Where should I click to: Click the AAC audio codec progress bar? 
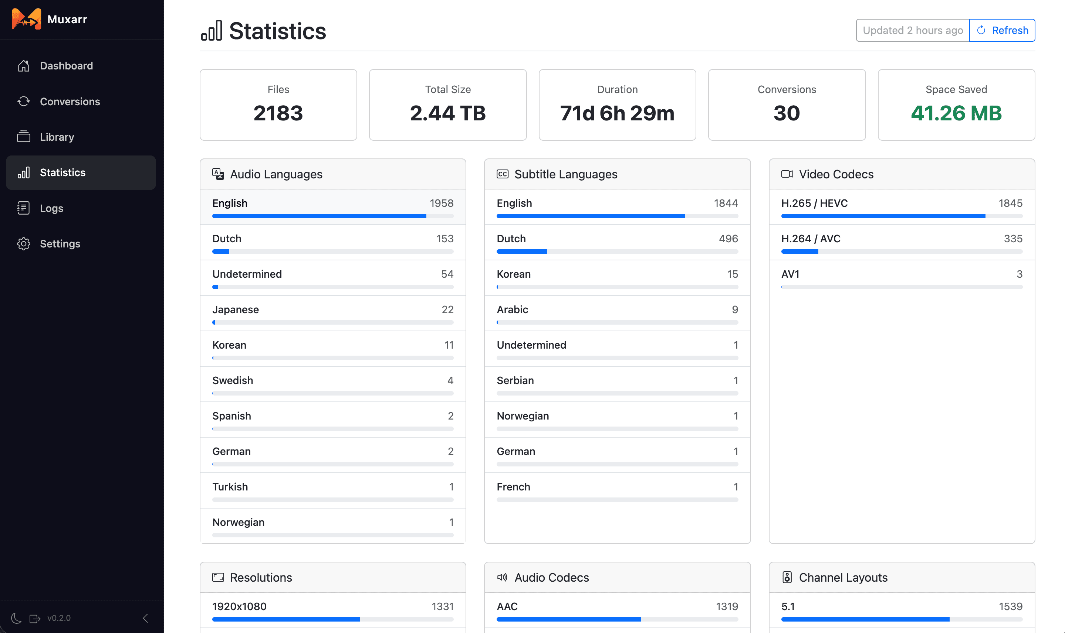[x=617, y=619]
